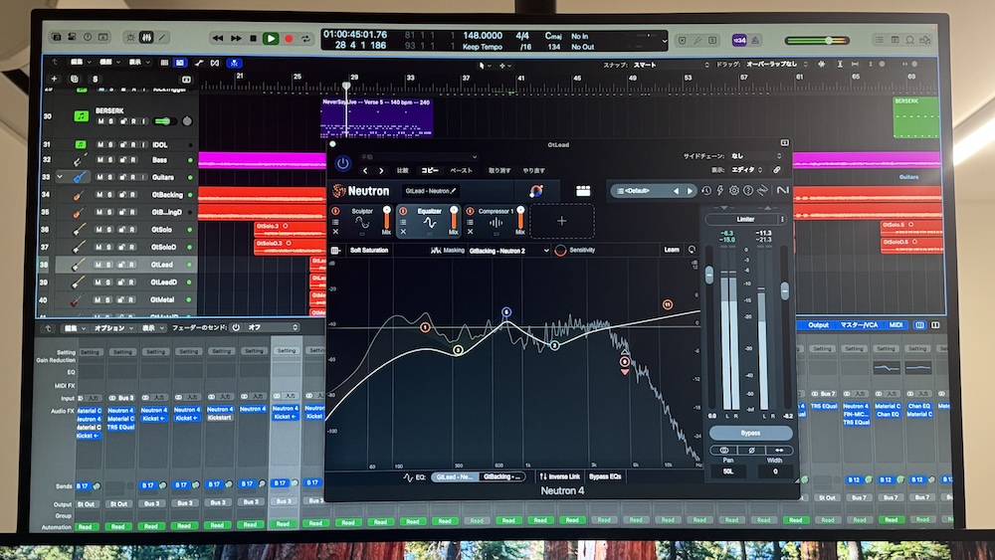The height and width of the screenshot is (560, 995).
Task: Click the Paste (ペースト) item in plugin header
Action: [462, 171]
